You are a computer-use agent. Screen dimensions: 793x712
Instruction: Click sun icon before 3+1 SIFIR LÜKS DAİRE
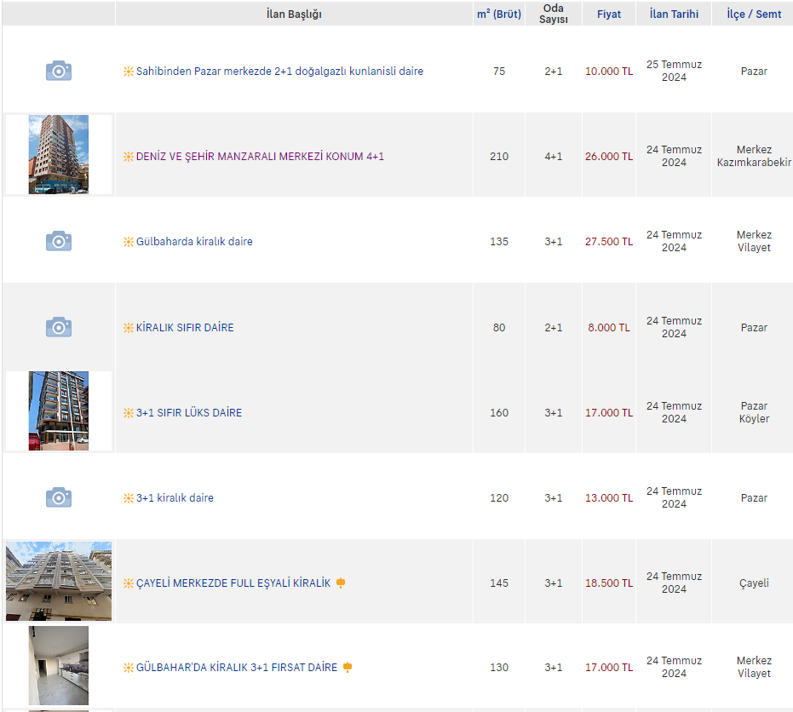pos(128,413)
